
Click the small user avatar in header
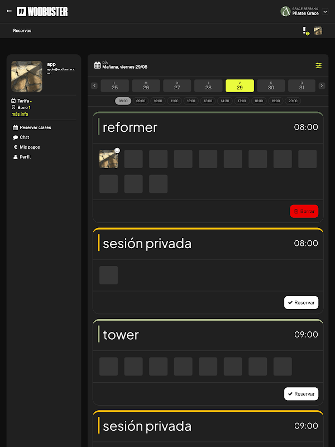[318, 31]
